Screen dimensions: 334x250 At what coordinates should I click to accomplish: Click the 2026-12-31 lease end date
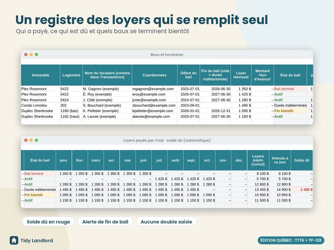[215, 111]
